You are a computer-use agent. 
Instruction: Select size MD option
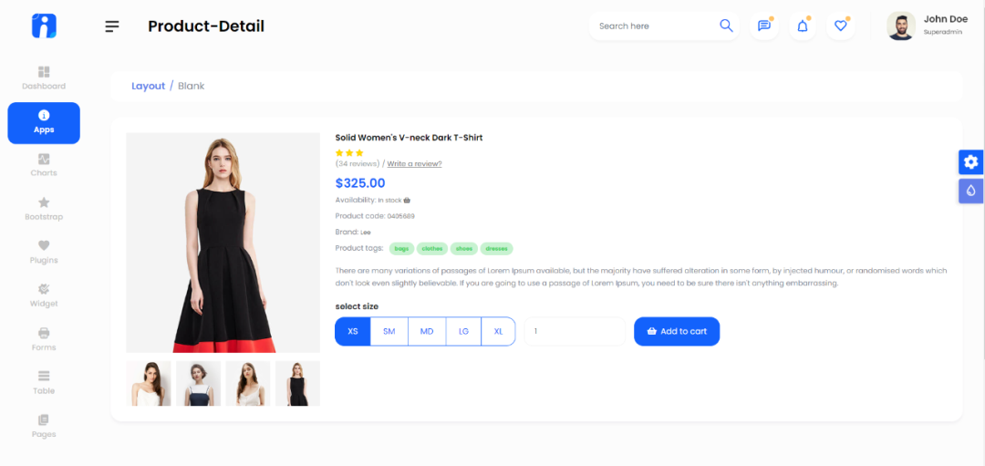pos(427,332)
